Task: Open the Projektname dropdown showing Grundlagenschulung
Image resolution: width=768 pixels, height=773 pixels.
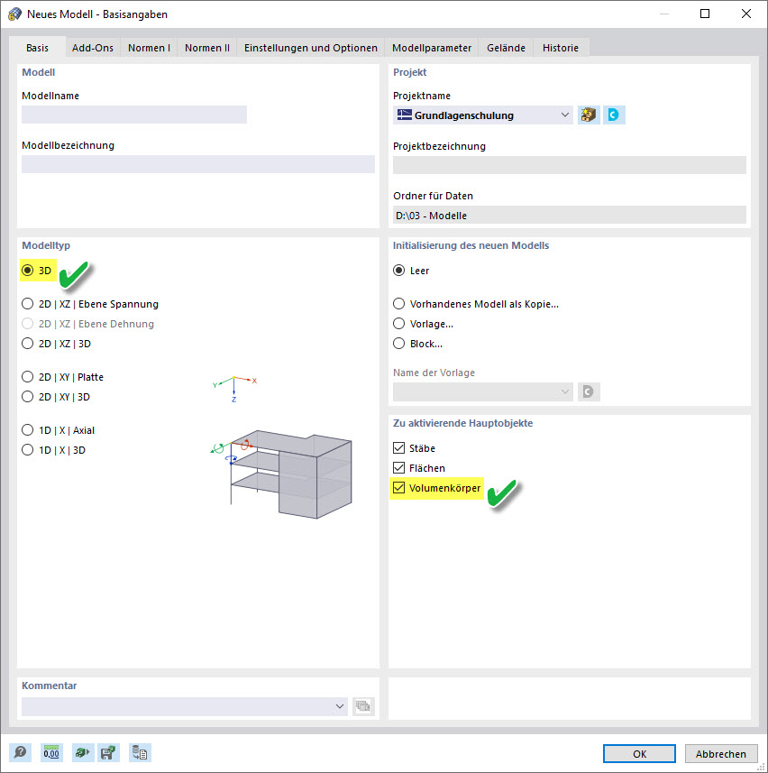Action: coord(483,115)
